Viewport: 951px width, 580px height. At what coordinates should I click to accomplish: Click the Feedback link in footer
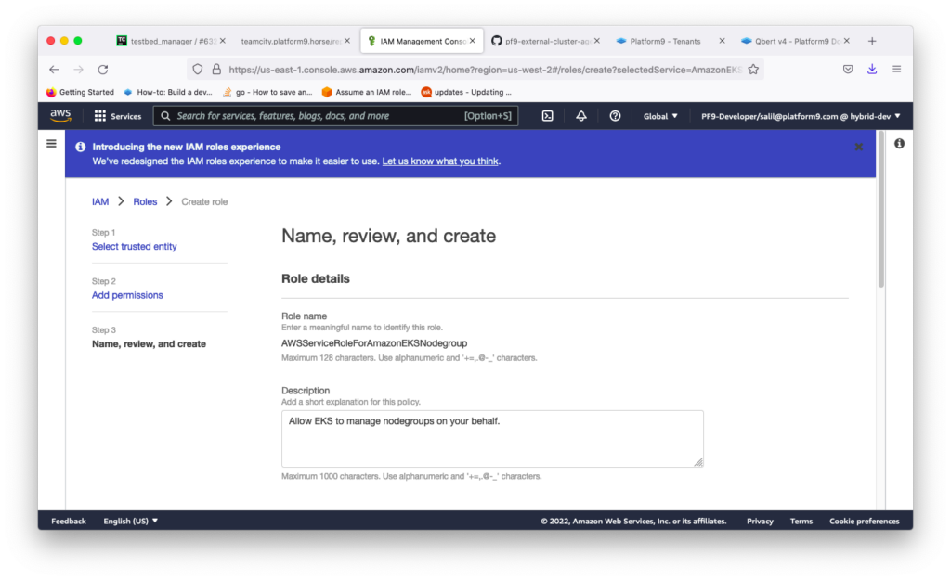[x=69, y=521]
